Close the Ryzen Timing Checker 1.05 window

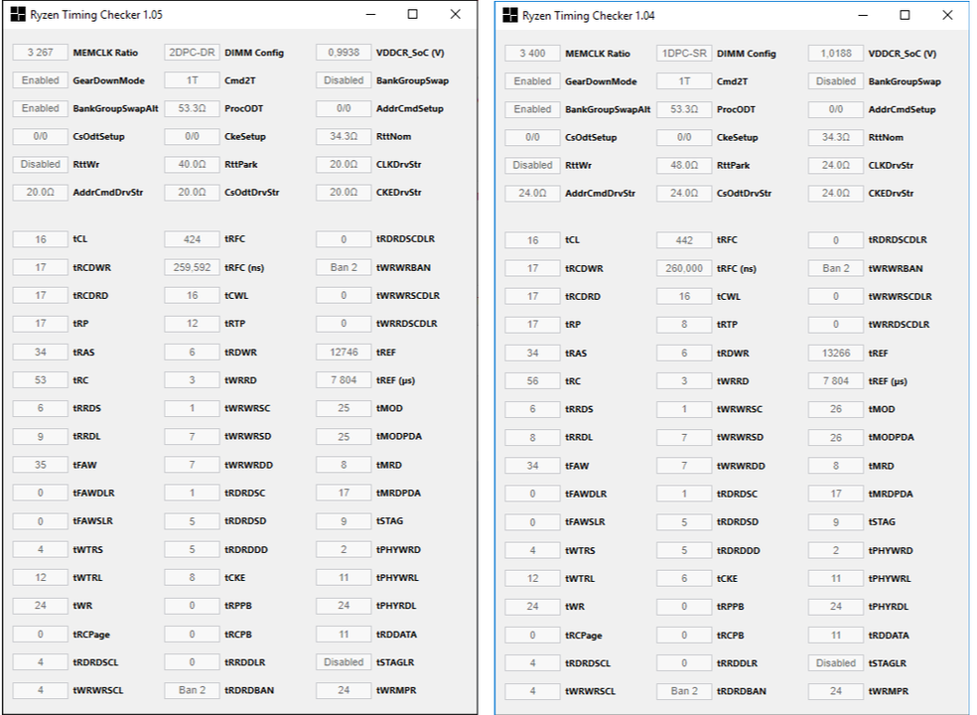pos(456,14)
